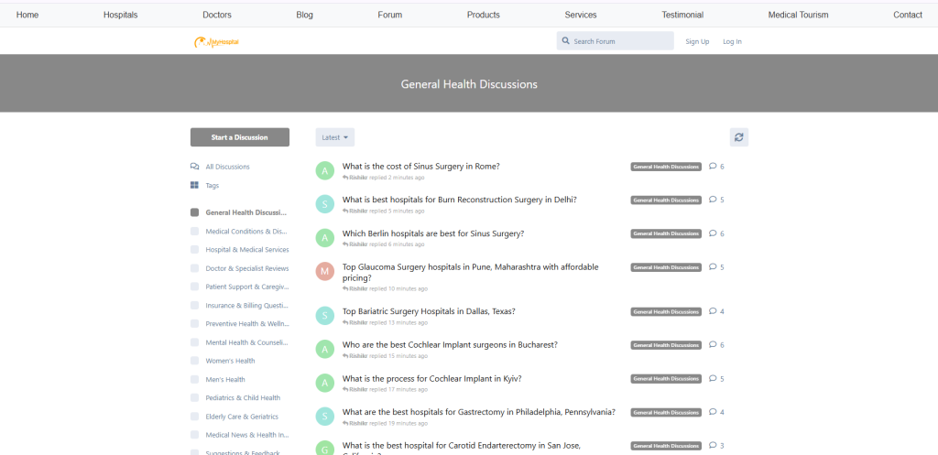Click tag badge on Cochlear Implant Bucharest row

click(x=666, y=345)
